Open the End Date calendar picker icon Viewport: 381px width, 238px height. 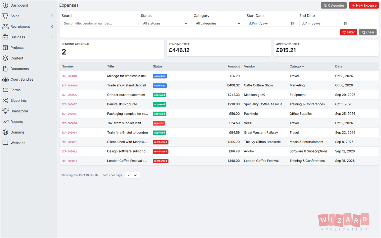click(x=346, y=24)
